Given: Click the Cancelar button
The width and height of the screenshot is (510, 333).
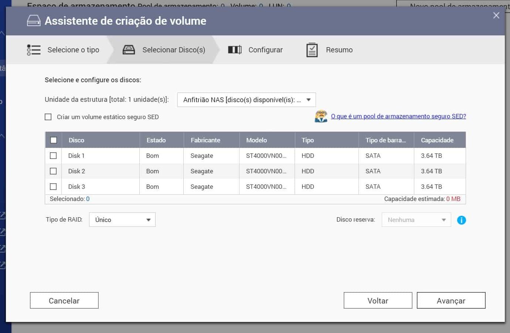Looking at the screenshot, I should [64, 301].
